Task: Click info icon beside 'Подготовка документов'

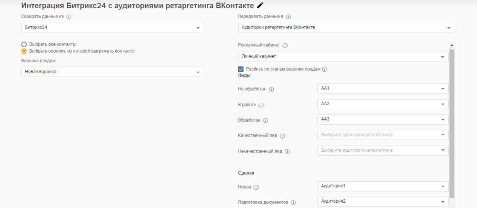Action: coord(293,203)
